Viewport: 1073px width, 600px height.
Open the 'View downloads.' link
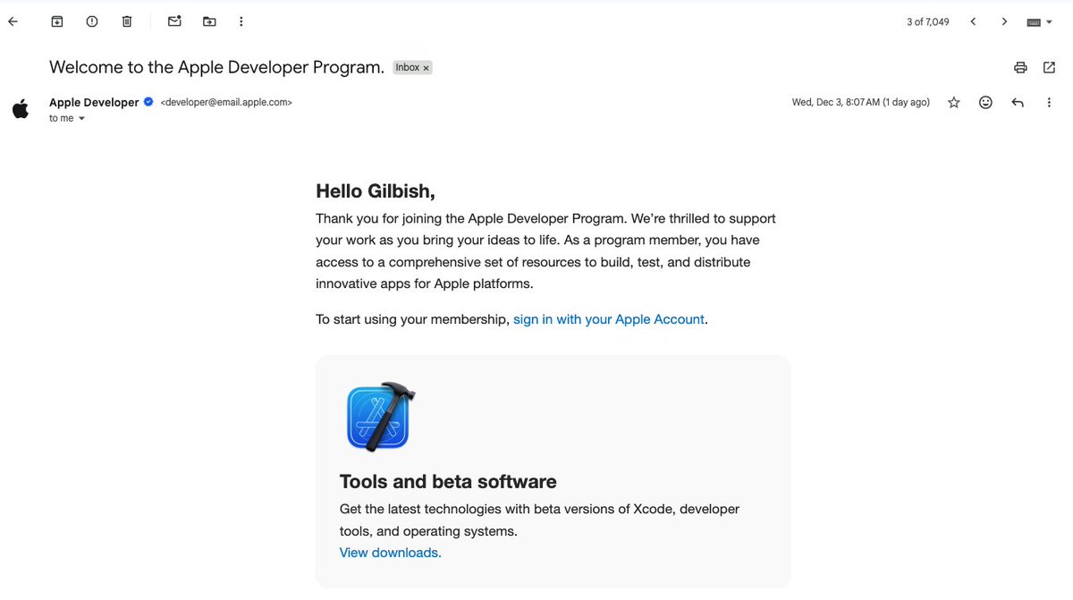tap(391, 553)
